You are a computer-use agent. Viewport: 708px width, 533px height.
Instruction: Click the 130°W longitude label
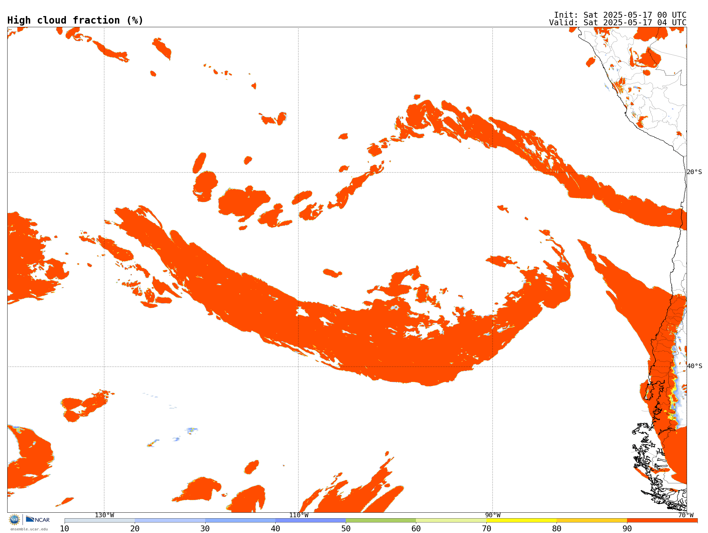(105, 515)
